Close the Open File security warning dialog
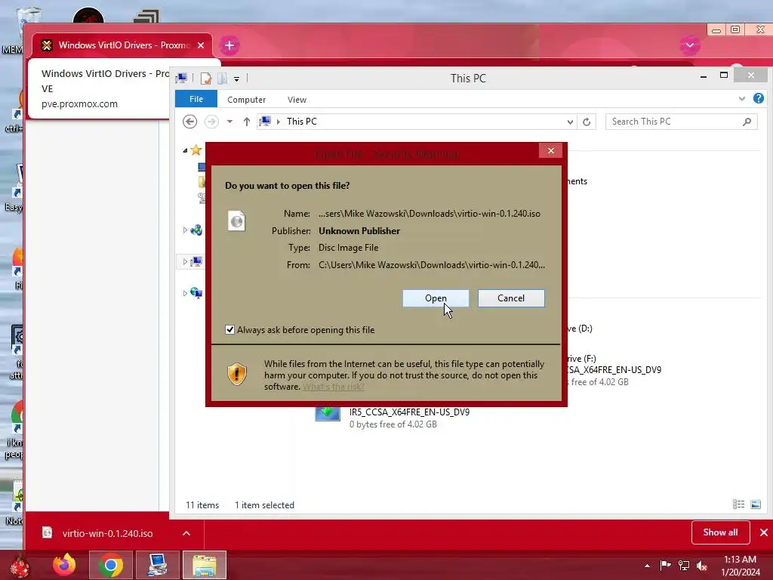The width and height of the screenshot is (773, 580). tap(550, 151)
